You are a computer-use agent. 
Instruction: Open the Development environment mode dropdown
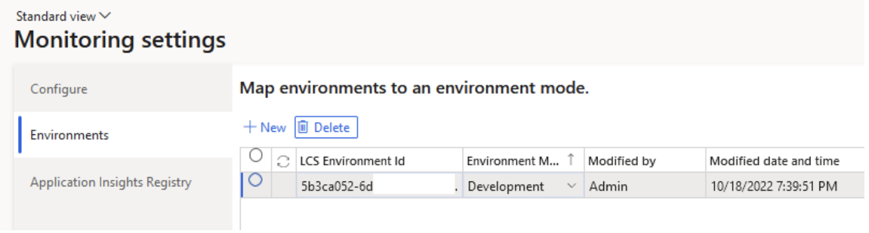click(571, 186)
